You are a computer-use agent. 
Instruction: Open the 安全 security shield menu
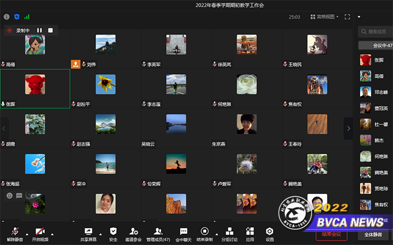pyautogui.click(x=113, y=233)
